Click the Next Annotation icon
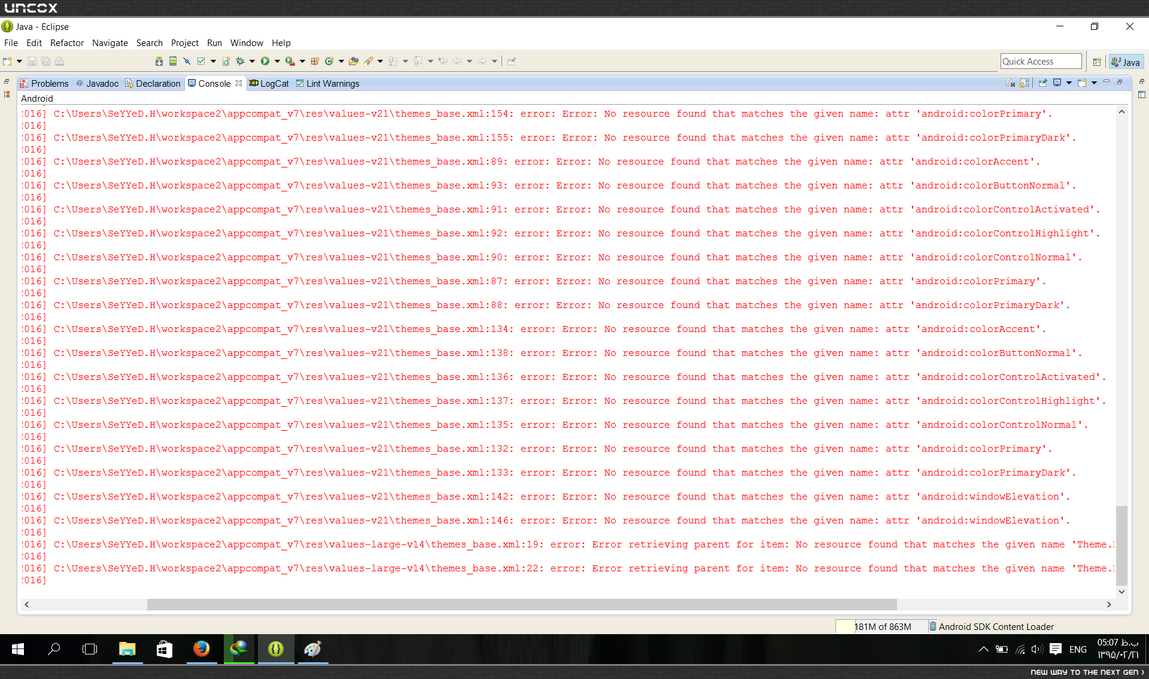The width and height of the screenshot is (1149, 679). point(393,61)
